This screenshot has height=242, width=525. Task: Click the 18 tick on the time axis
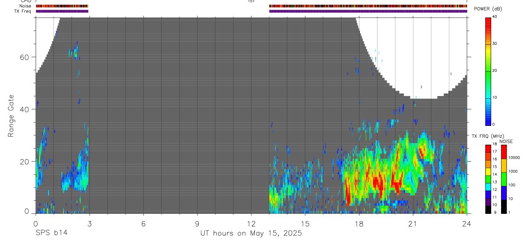coord(359,223)
